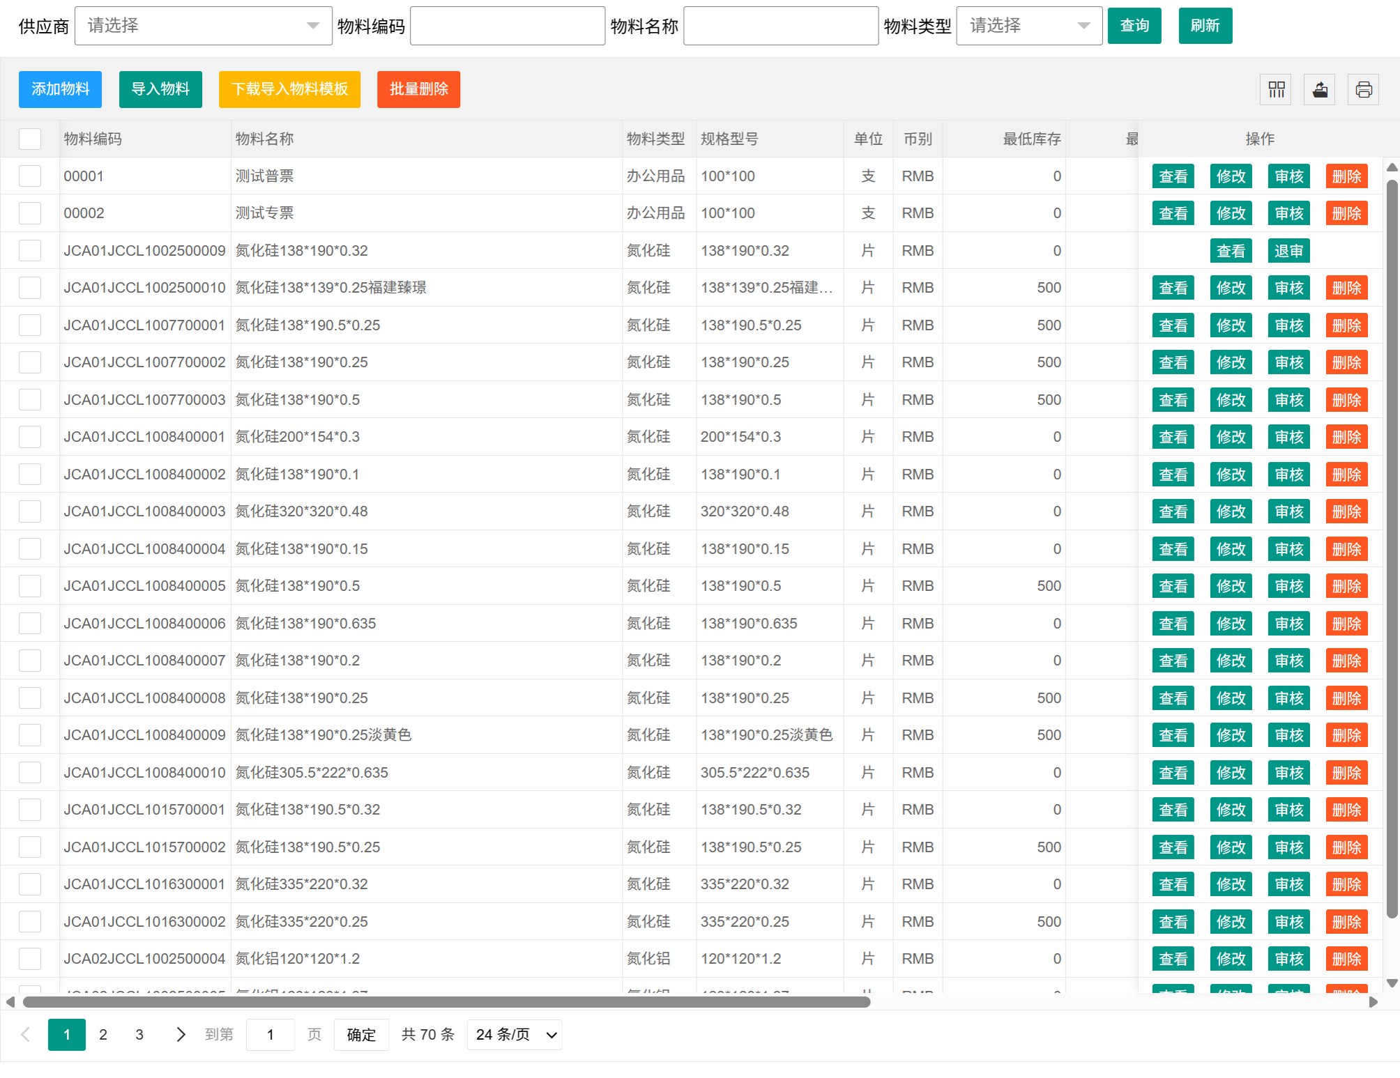The height and width of the screenshot is (1078, 1400).
Task: Go to next page arrow
Action: point(181,1035)
